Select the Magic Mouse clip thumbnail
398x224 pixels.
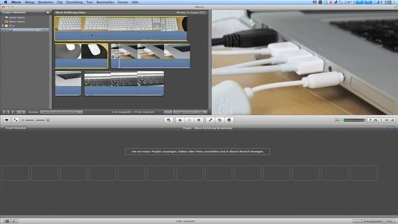(x=81, y=56)
